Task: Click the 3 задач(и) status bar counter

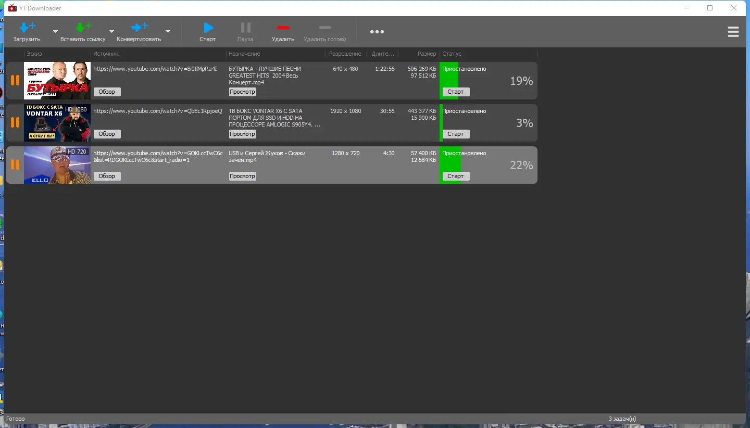Action: 622,419
